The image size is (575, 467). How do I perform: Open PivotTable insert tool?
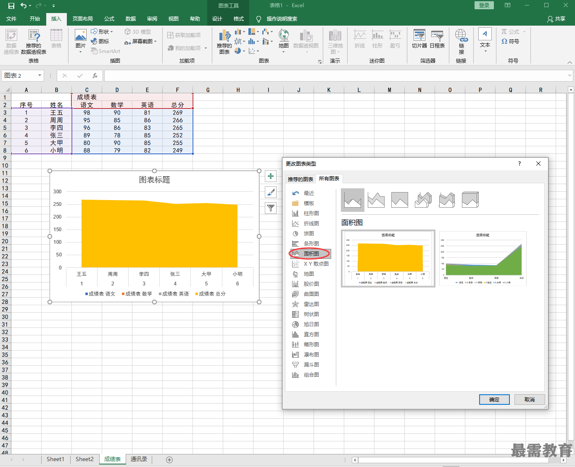[x=11, y=42]
